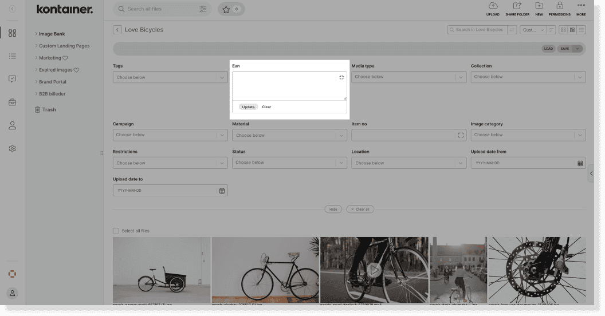605x316 pixels.
Task: Open the Share Folder option
Action: pos(517,6)
